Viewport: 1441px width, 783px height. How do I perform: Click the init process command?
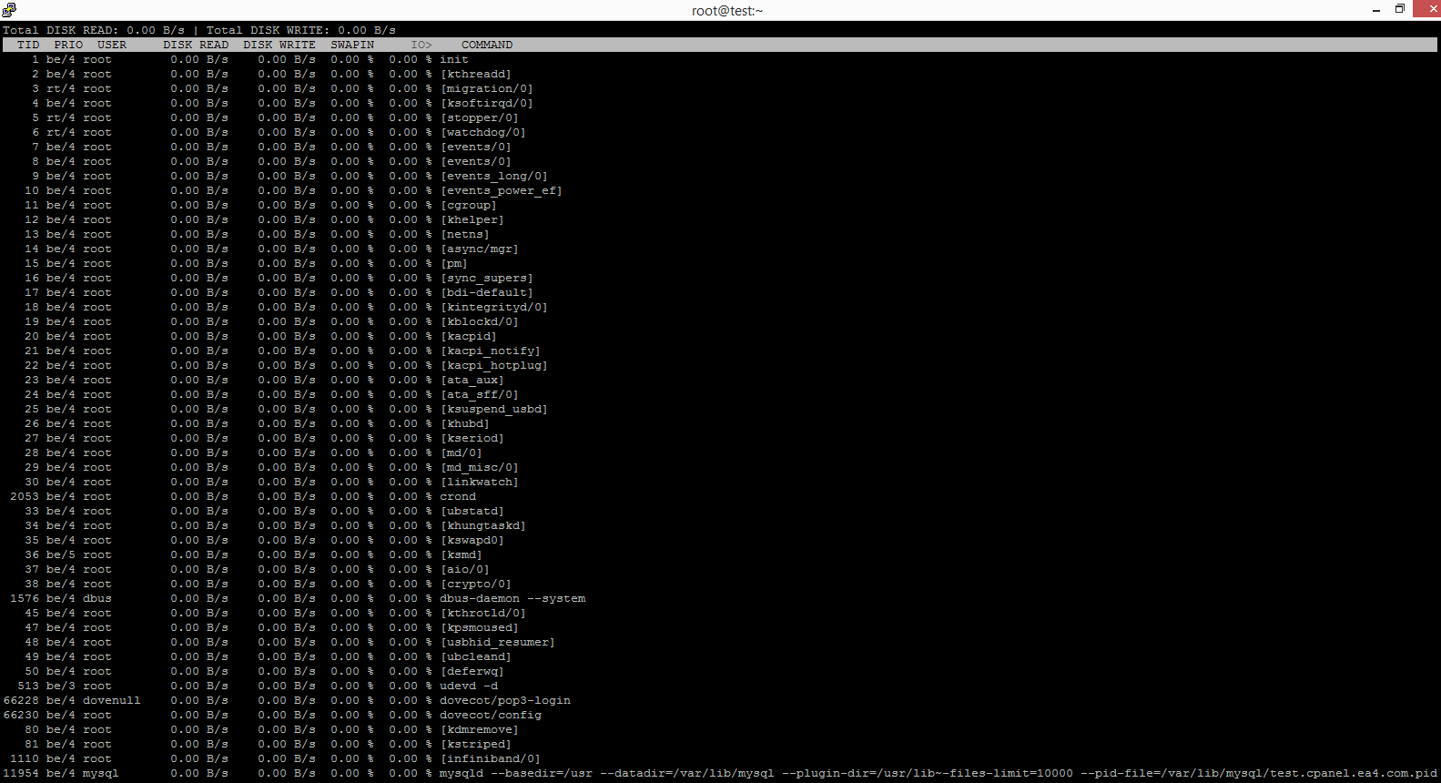pos(454,59)
